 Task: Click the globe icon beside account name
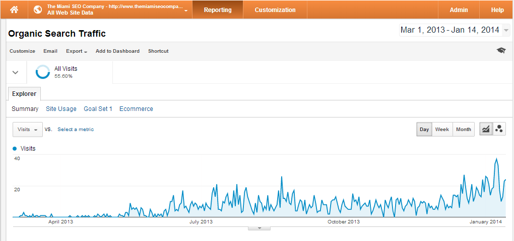click(38, 10)
